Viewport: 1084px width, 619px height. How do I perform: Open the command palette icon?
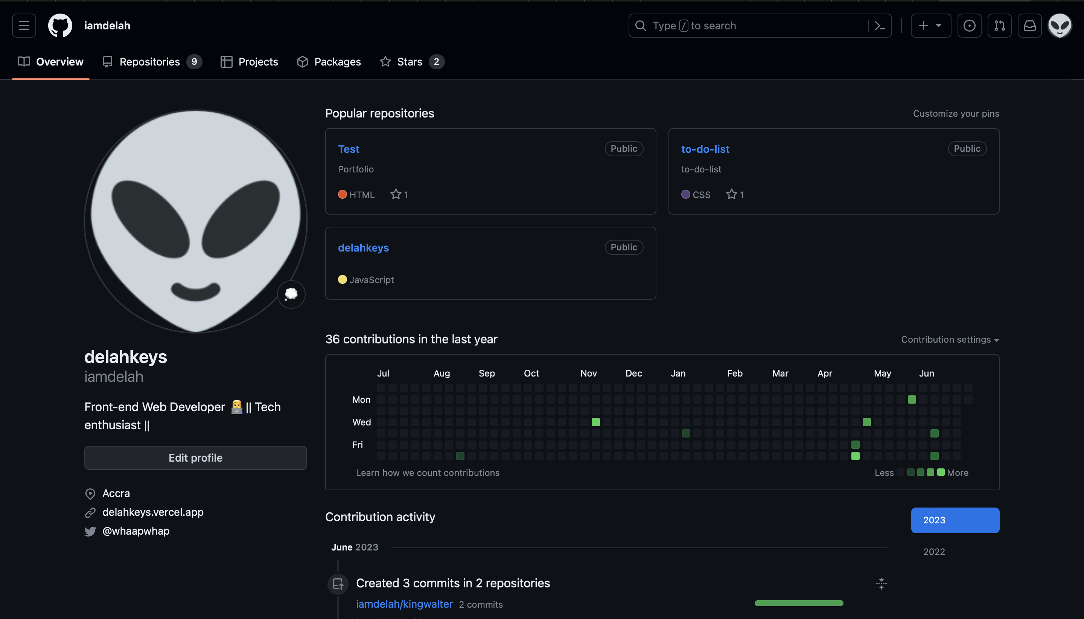tap(880, 26)
